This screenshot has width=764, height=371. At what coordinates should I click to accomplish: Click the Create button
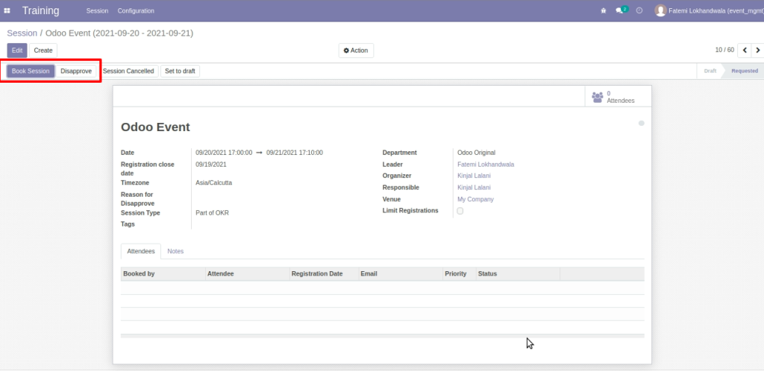pyautogui.click(x=43, y=51)
